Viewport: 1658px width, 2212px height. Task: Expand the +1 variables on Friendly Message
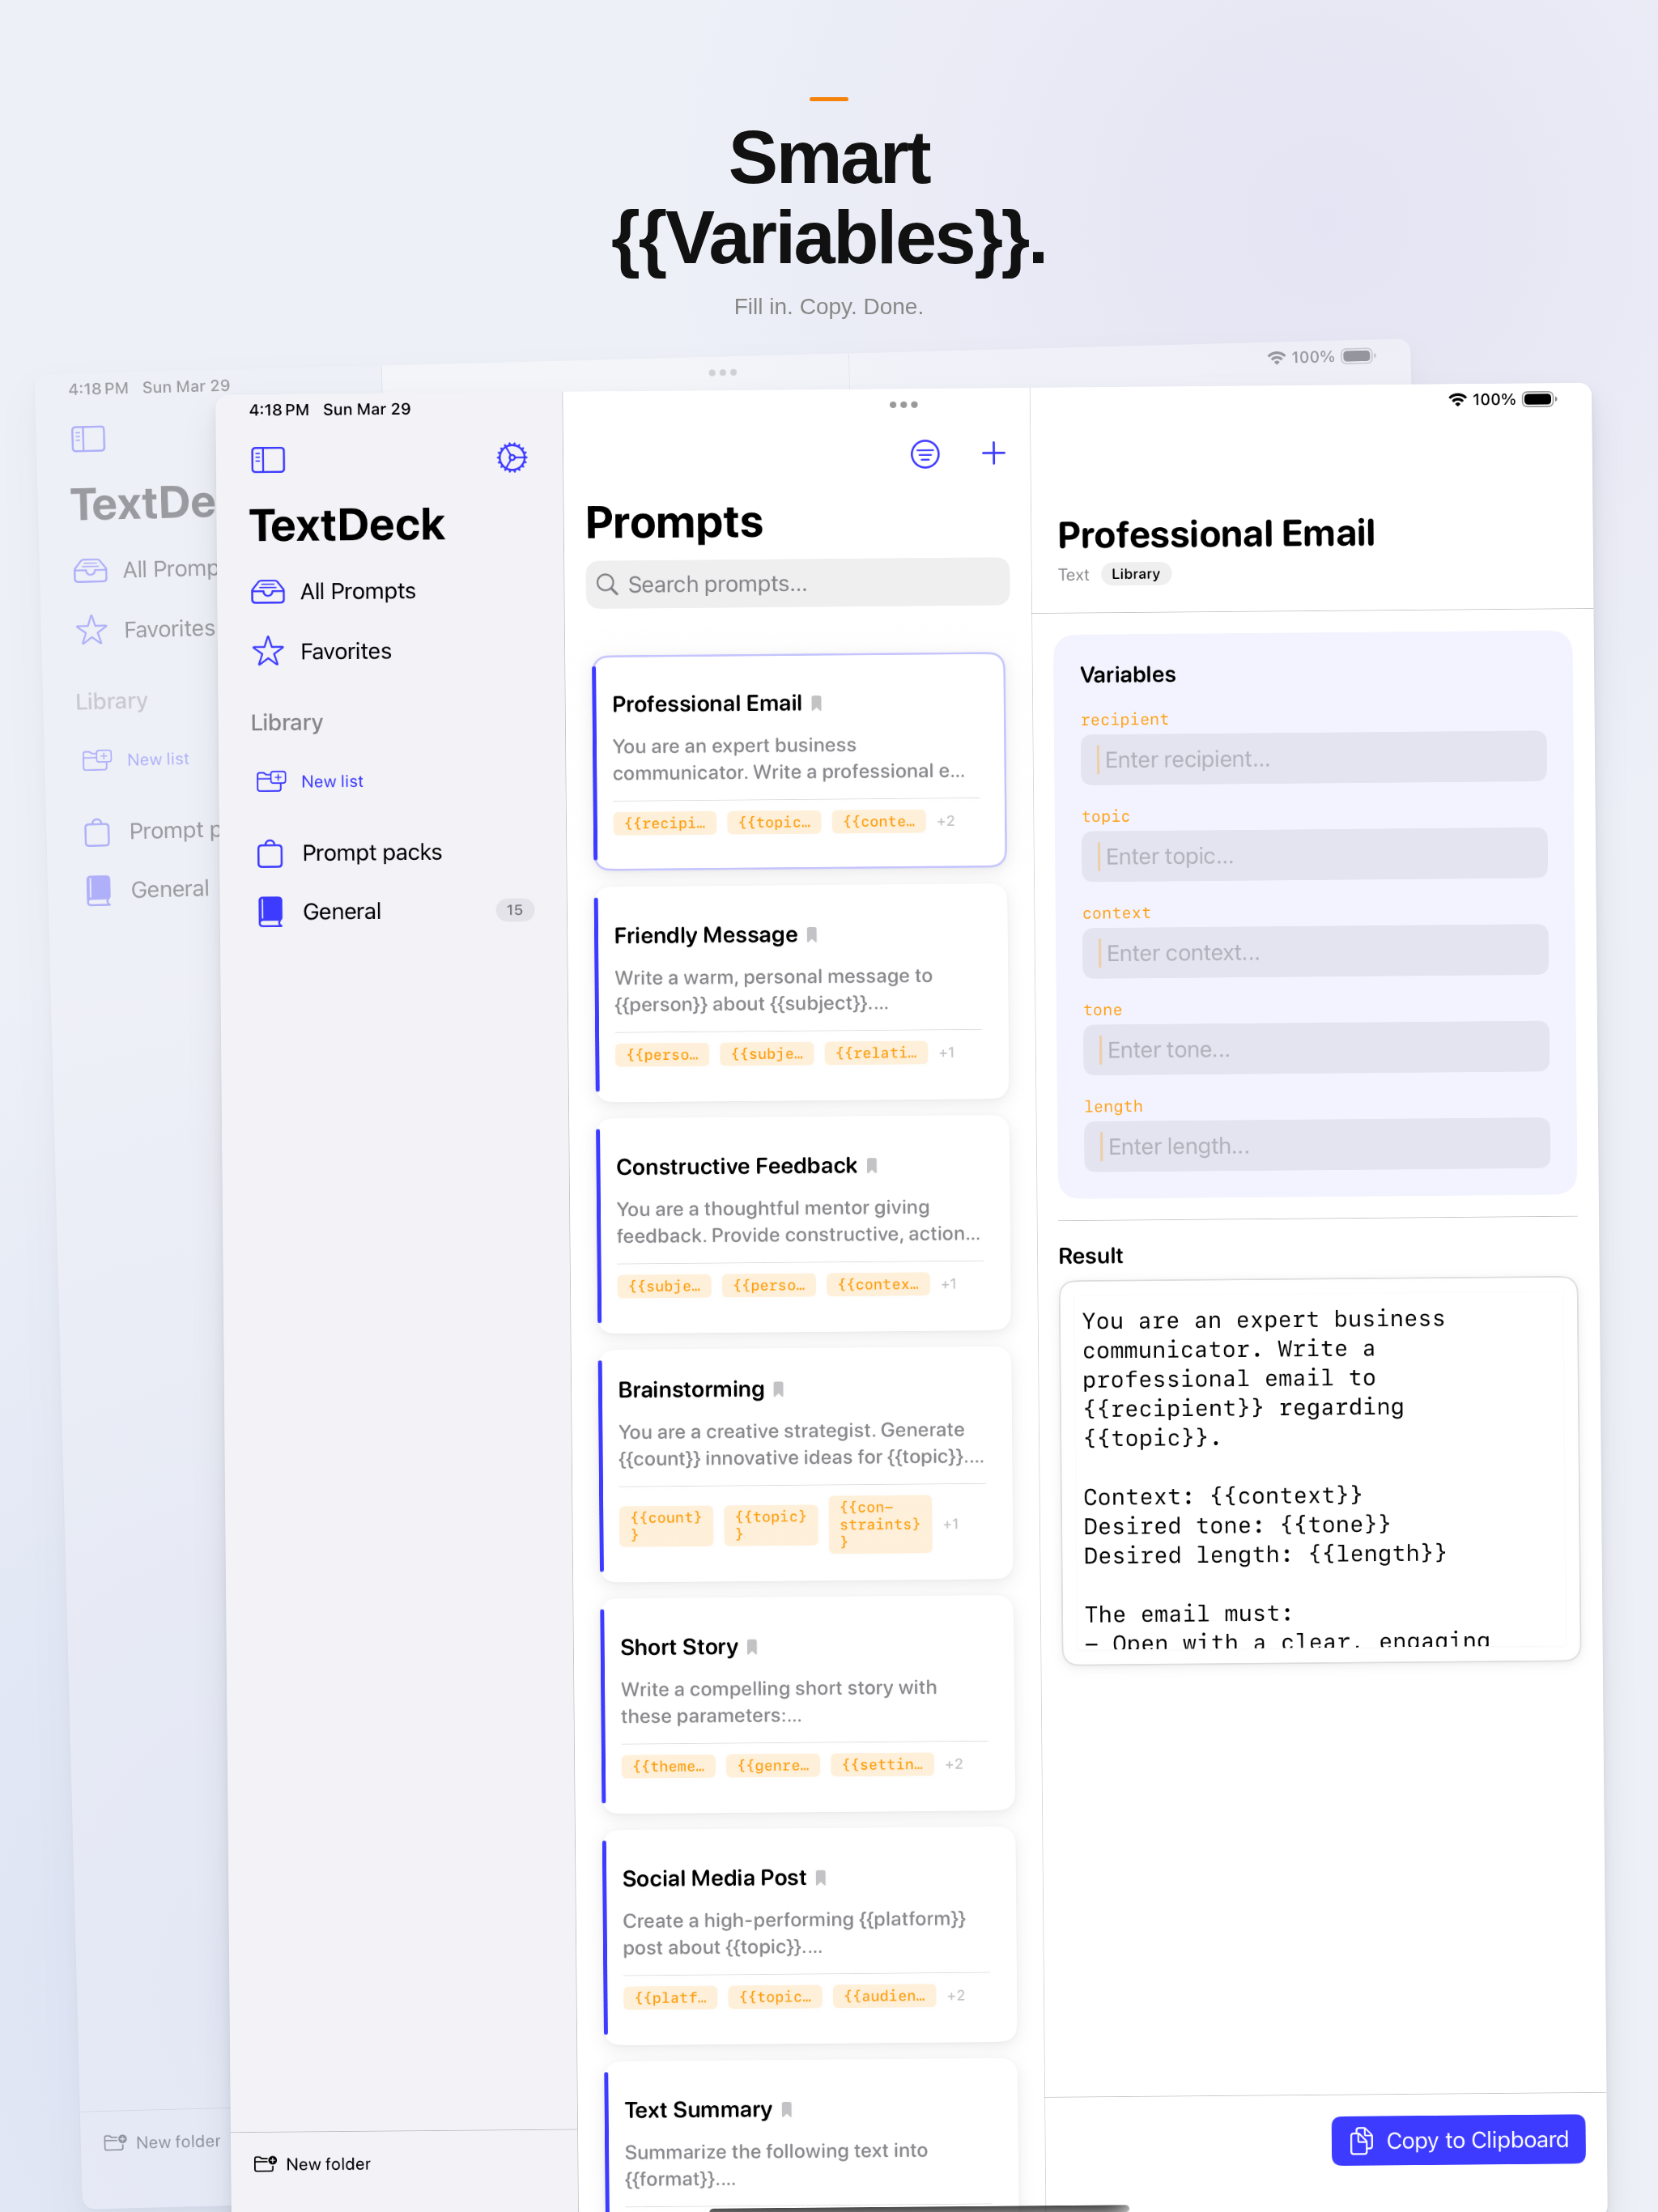pyautogui.click(x=947, y=1052)
